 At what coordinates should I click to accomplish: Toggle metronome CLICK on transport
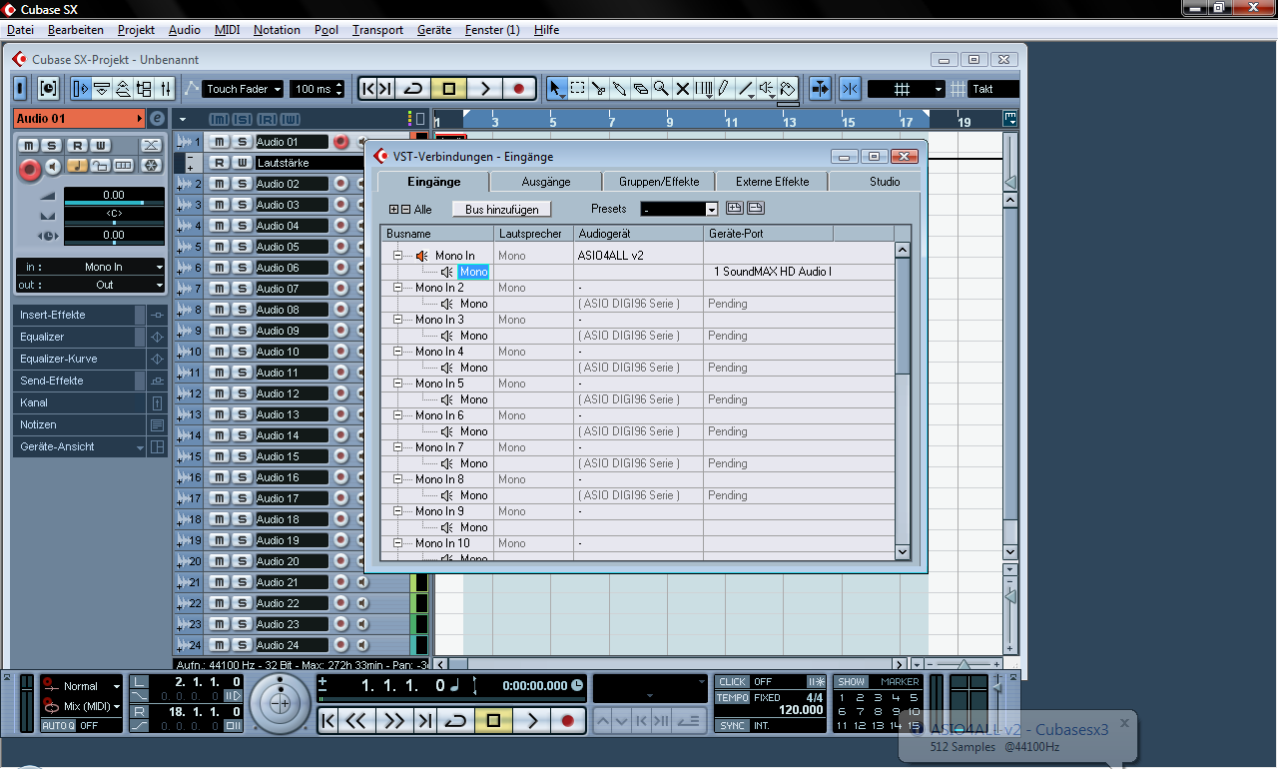pos(732,682)
